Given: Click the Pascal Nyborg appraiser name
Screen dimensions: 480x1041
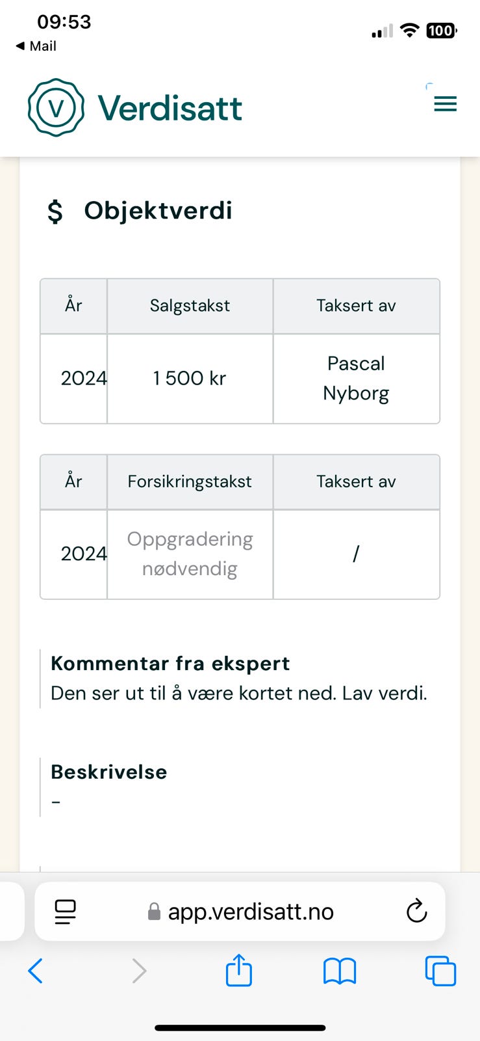Looking at the screenshot, I should (x=356, y=378).
